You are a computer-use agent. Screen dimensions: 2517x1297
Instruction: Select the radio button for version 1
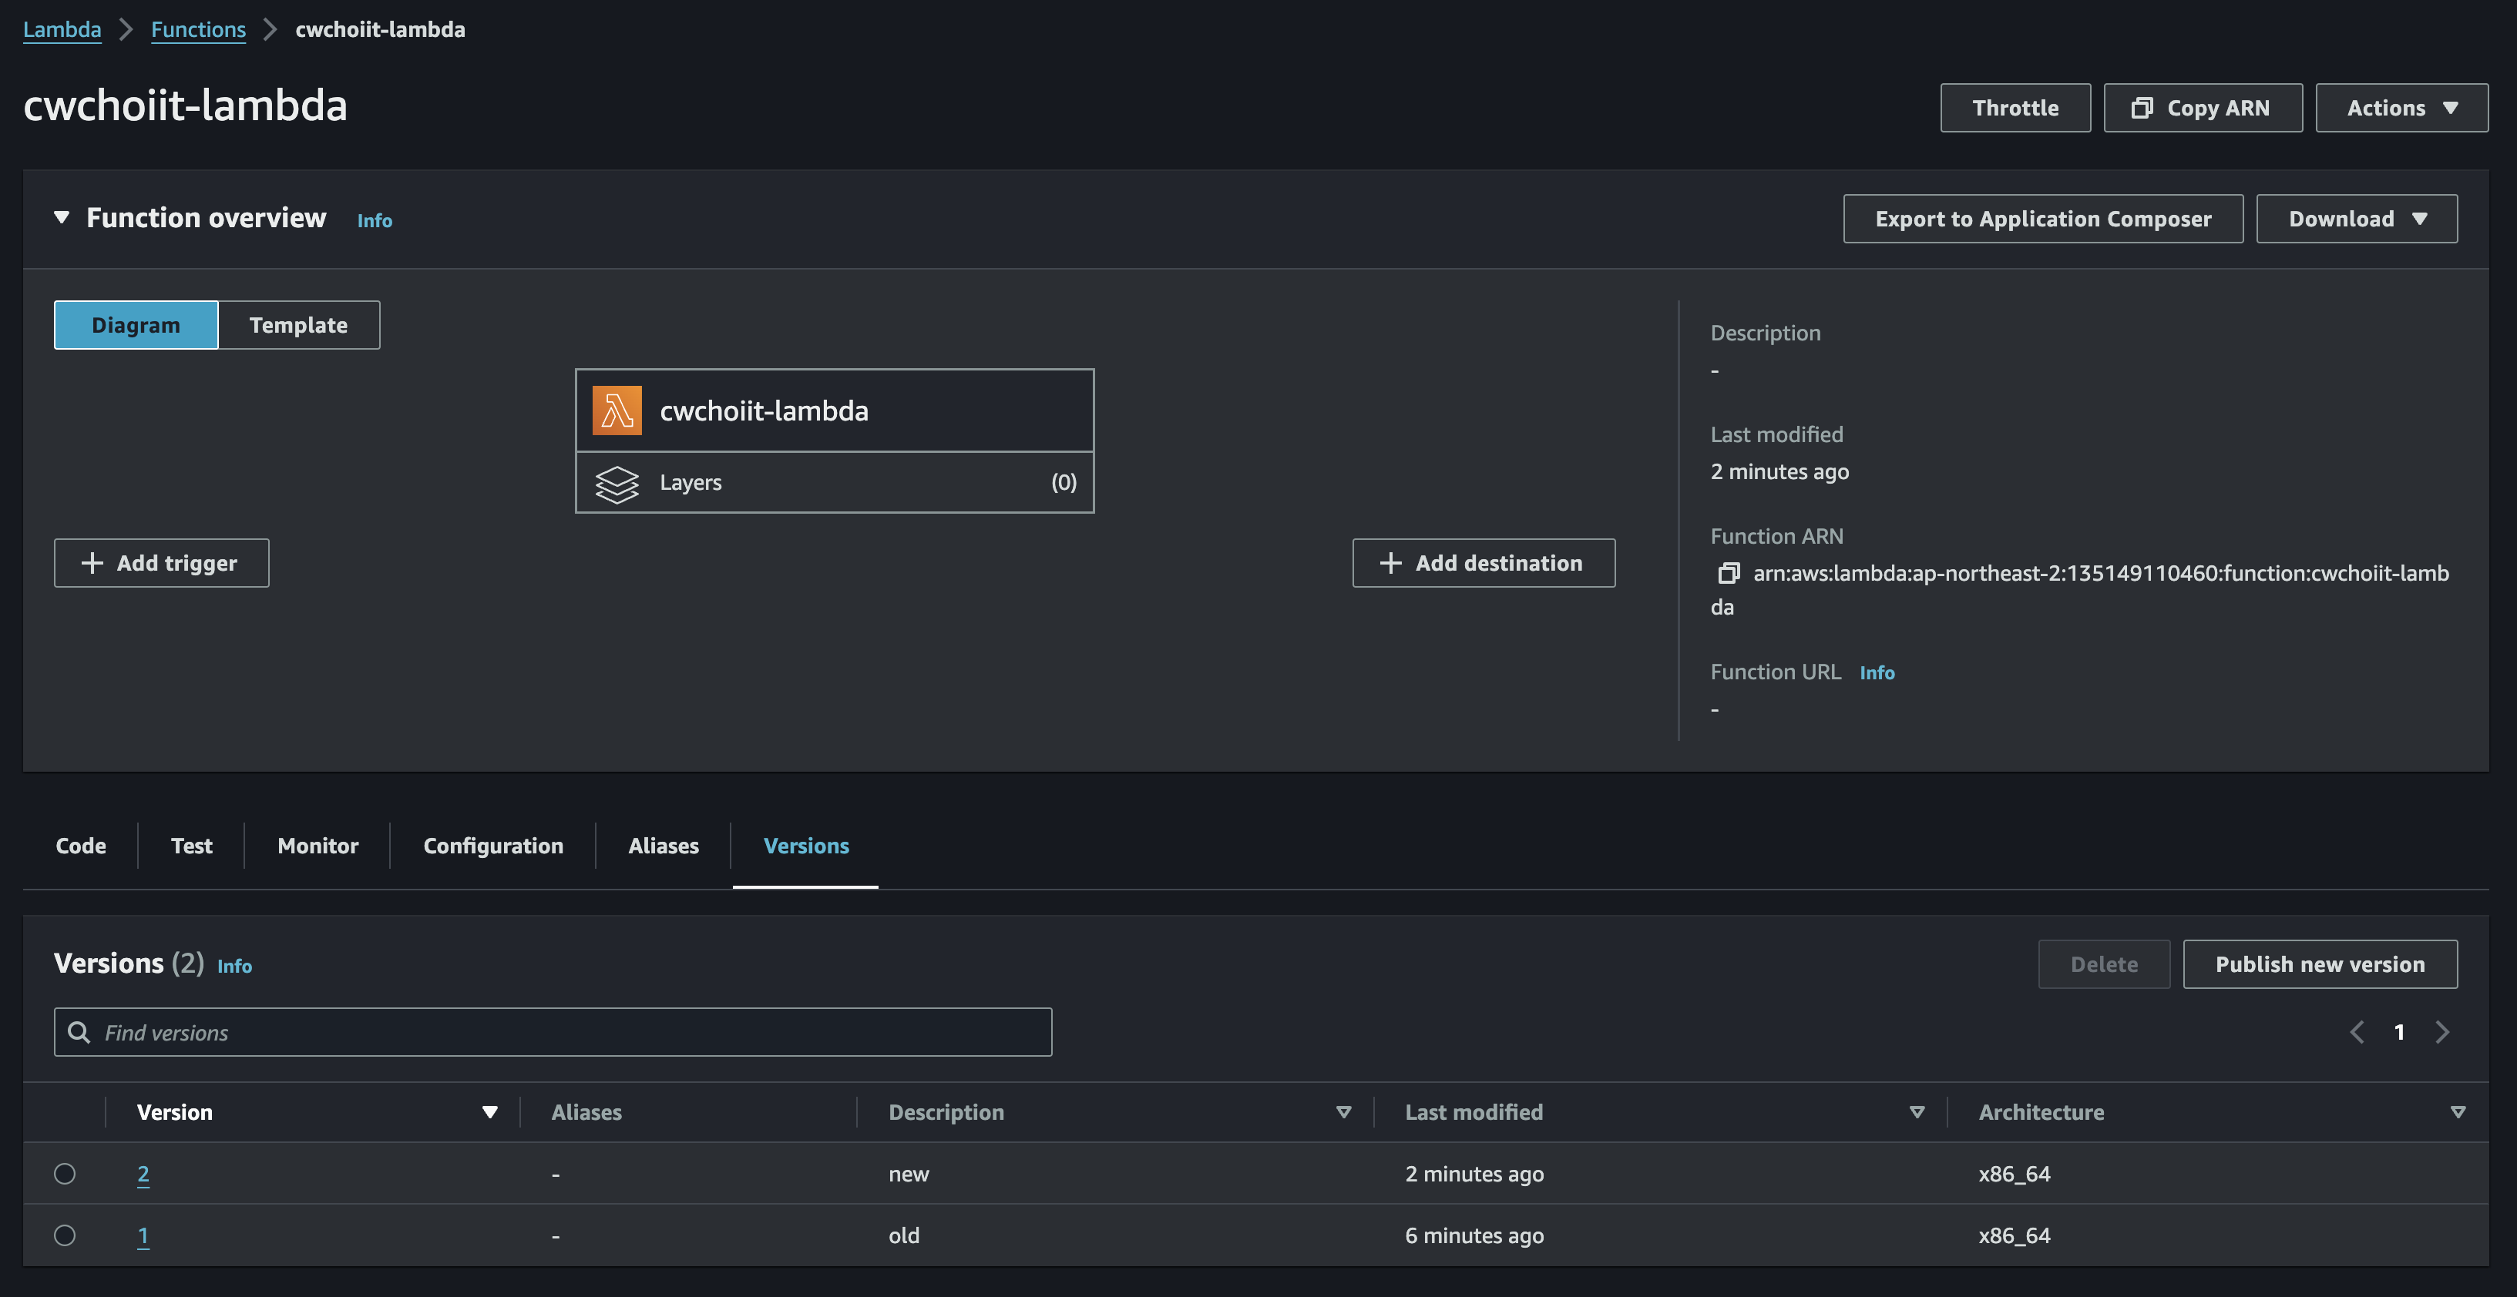tap(65, 1235)
